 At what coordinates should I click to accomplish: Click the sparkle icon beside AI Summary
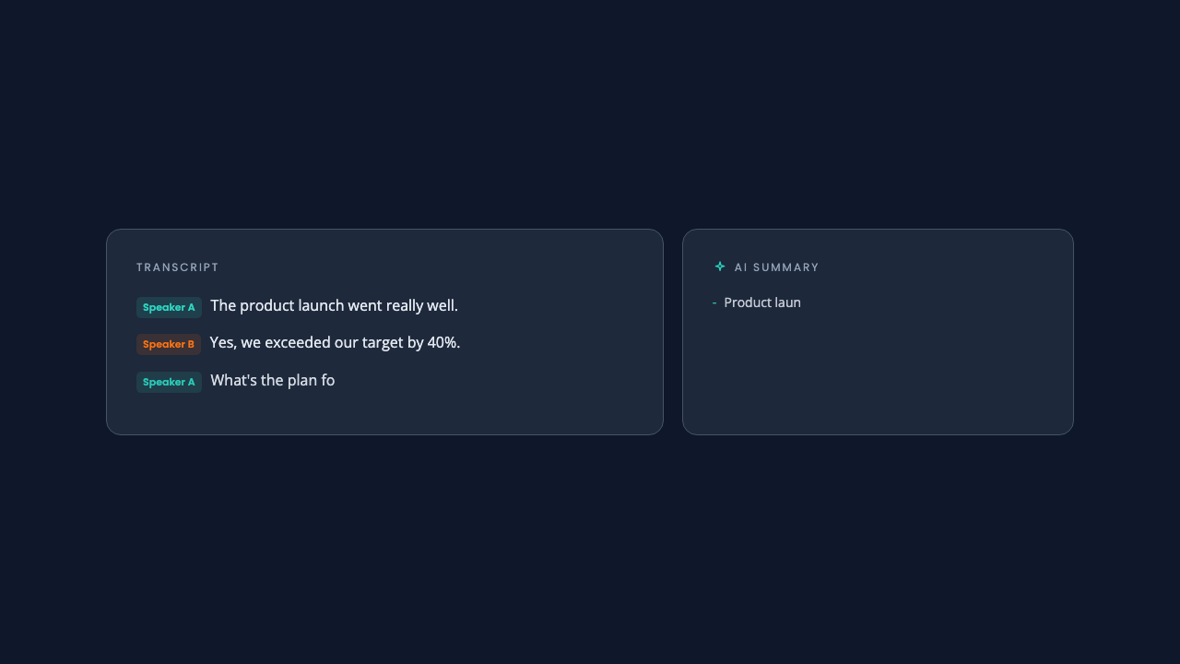[720, 267]
